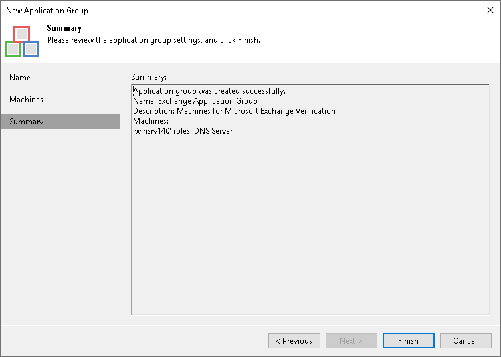Open the Name wizard step

click(60, 78)
